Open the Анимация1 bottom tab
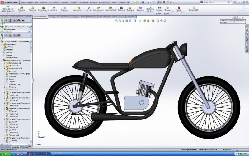Screen dimensions: 249x156 click(26, 147)
